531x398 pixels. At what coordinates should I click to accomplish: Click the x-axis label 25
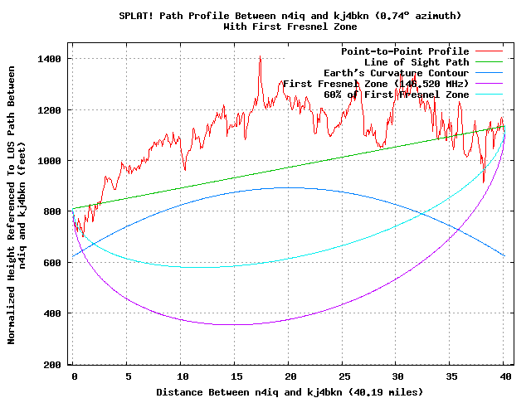[344, 376]
